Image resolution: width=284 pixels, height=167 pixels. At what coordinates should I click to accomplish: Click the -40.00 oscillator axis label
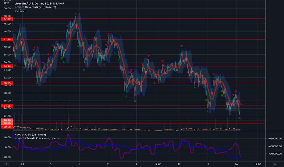(x=6, y=157)
